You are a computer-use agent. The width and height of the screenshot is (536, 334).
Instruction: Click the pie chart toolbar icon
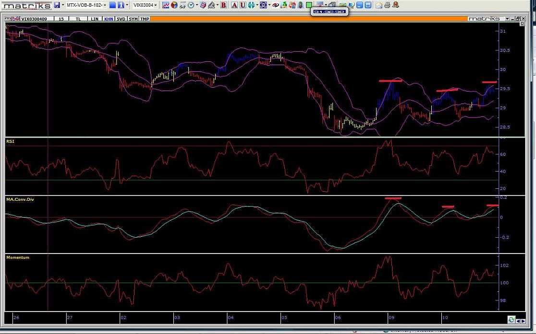[x=174, y=5]
